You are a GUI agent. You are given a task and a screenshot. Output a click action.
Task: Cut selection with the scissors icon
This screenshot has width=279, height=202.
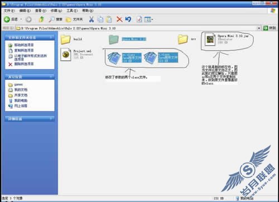tap(92, 19)
